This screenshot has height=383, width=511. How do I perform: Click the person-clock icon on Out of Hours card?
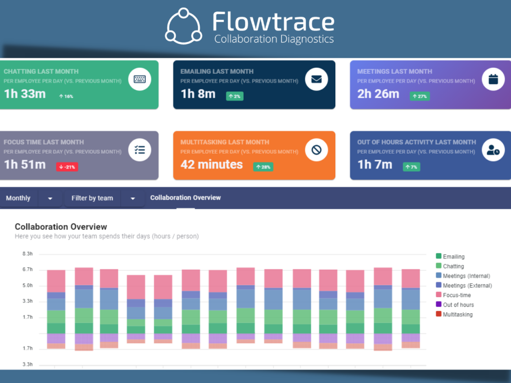(493, 150)
